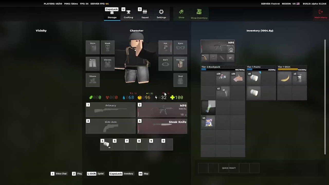Select the empty hotbar slot 6
This screenshot has width=329, height=185.
118,144
